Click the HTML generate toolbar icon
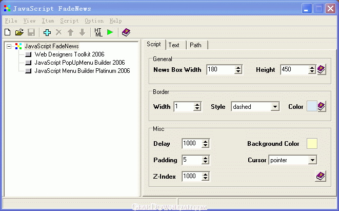Screen dimensions: 339x211 point(98,32)
